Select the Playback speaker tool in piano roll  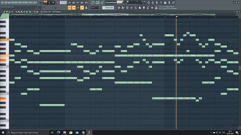pos(37,12)
